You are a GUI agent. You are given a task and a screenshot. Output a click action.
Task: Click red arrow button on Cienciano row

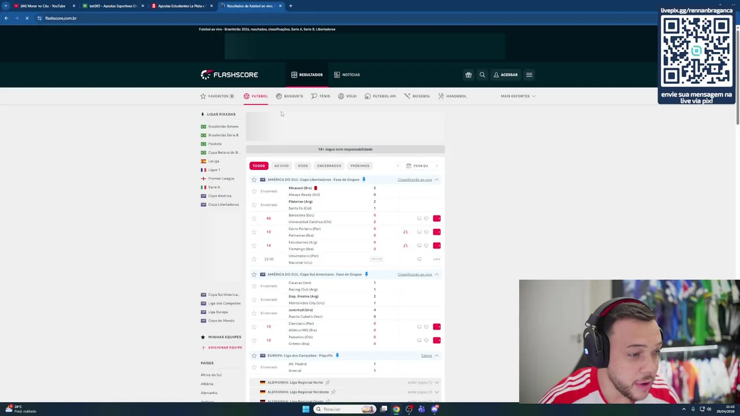coord(436,326)
